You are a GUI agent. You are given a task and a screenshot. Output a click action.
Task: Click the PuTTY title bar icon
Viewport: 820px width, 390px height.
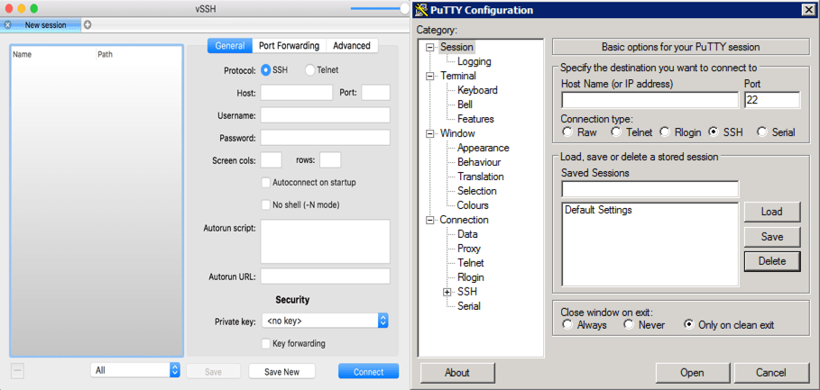tap(421, 9)
